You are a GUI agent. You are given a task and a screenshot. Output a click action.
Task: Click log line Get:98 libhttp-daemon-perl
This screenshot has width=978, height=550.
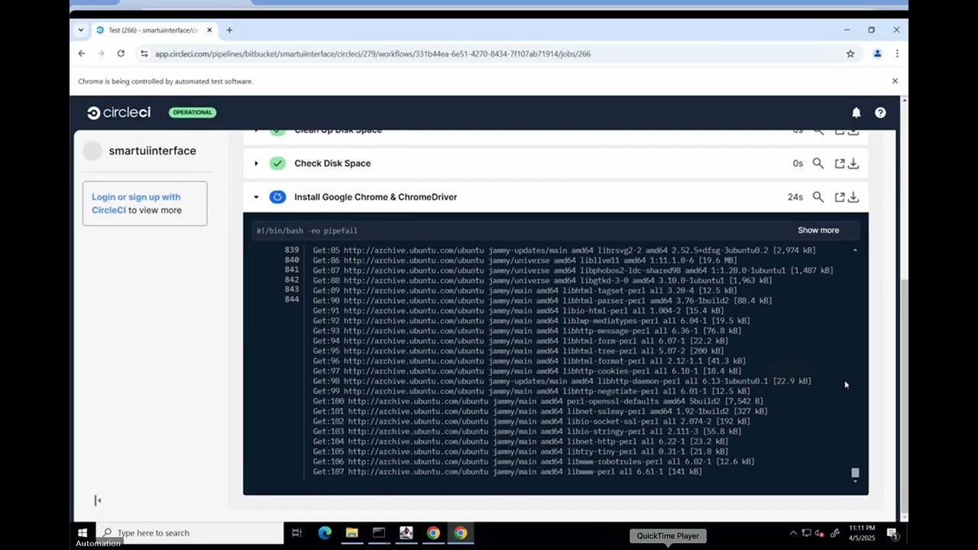(x=562, y=381)
